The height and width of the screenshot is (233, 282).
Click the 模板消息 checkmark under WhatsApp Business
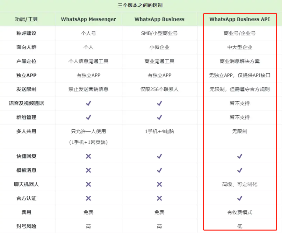click(159, 170)
